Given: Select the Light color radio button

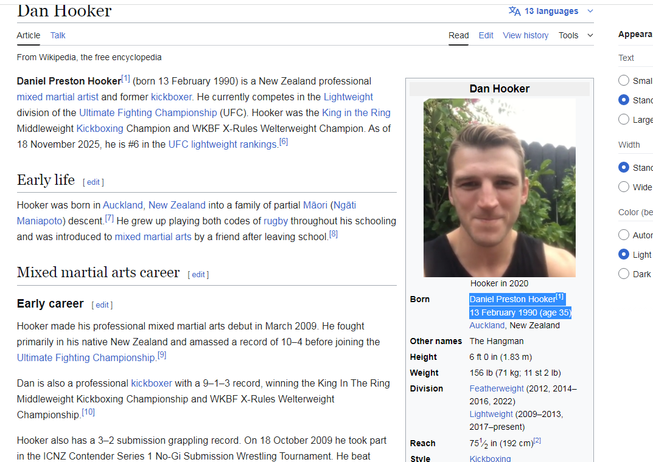Looking at the screenshot, I should pyautogui.click(x=623, y=254).
